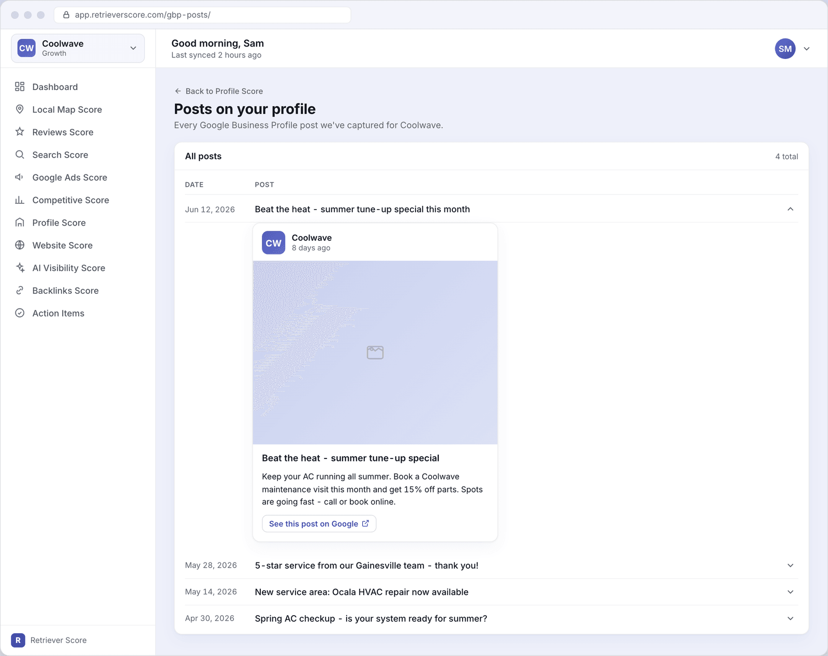Click the Jun 12, 2026 date cell
The image size is (828, 656).
coord(210,210)
